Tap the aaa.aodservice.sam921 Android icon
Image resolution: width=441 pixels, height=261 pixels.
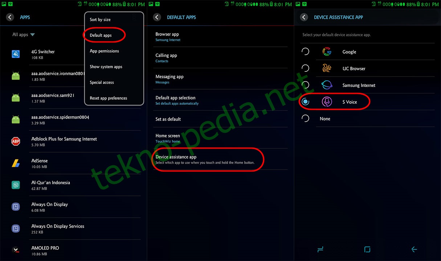coord(16,98)
